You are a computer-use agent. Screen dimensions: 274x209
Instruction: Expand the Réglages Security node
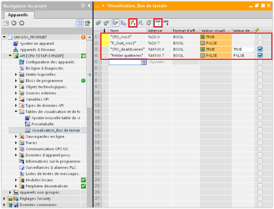pos(4,198)
